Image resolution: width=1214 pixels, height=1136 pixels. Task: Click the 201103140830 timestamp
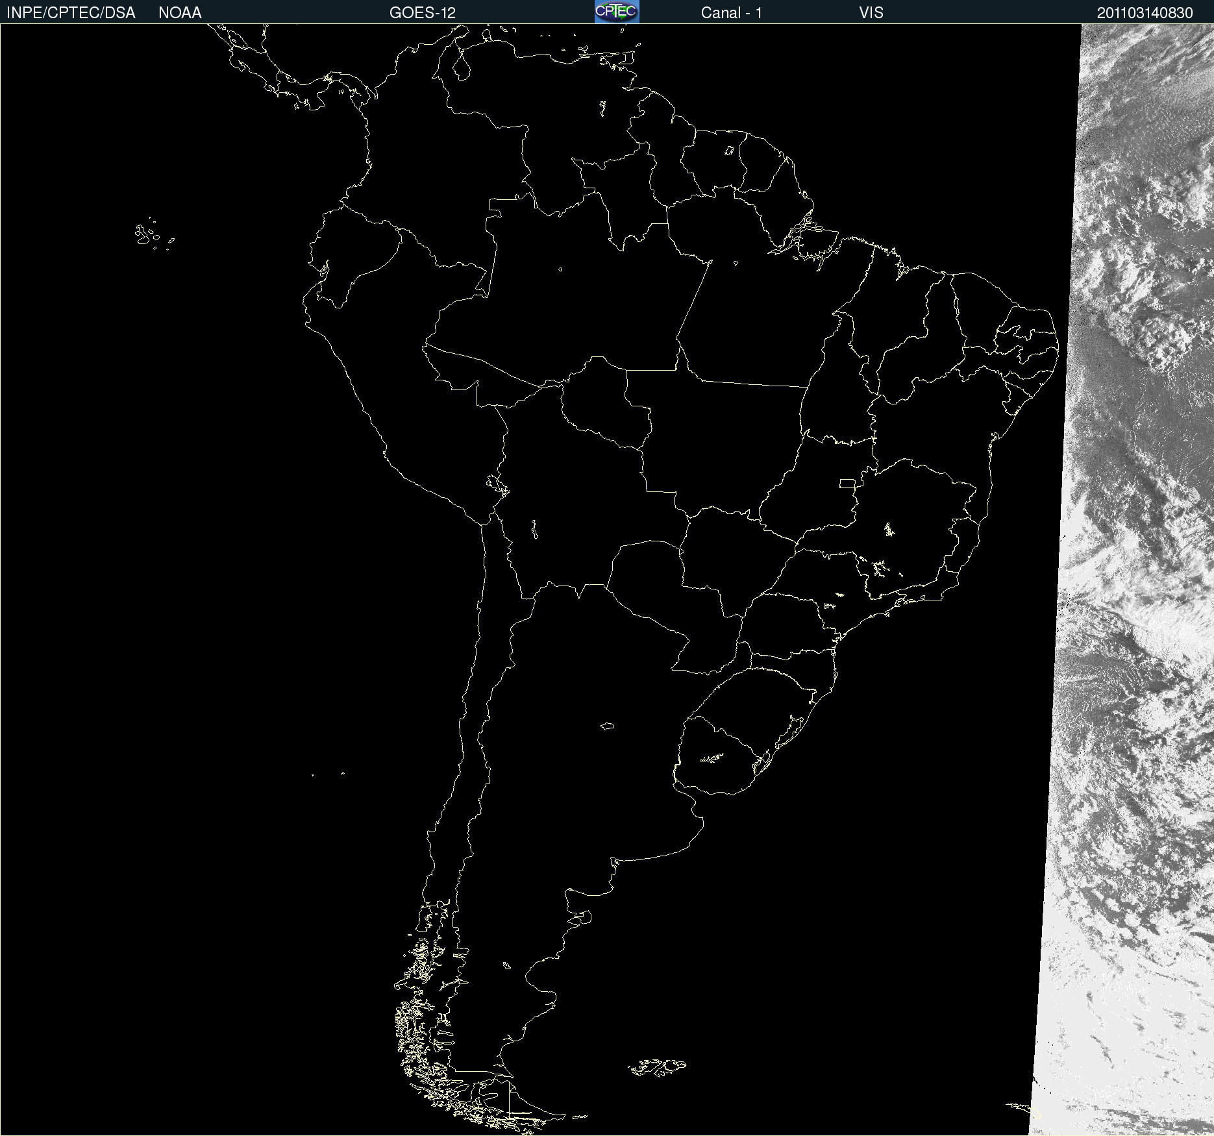tap(1145, 13)
